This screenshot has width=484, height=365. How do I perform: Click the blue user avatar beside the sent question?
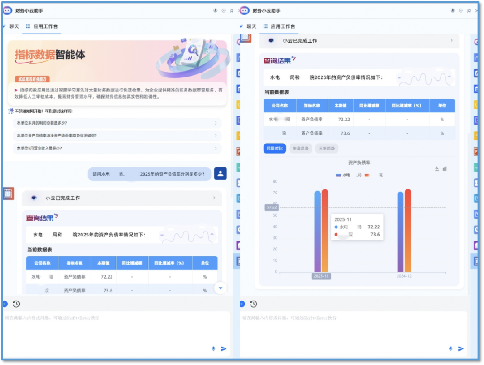pyautogui.click(x=220, y=174)
